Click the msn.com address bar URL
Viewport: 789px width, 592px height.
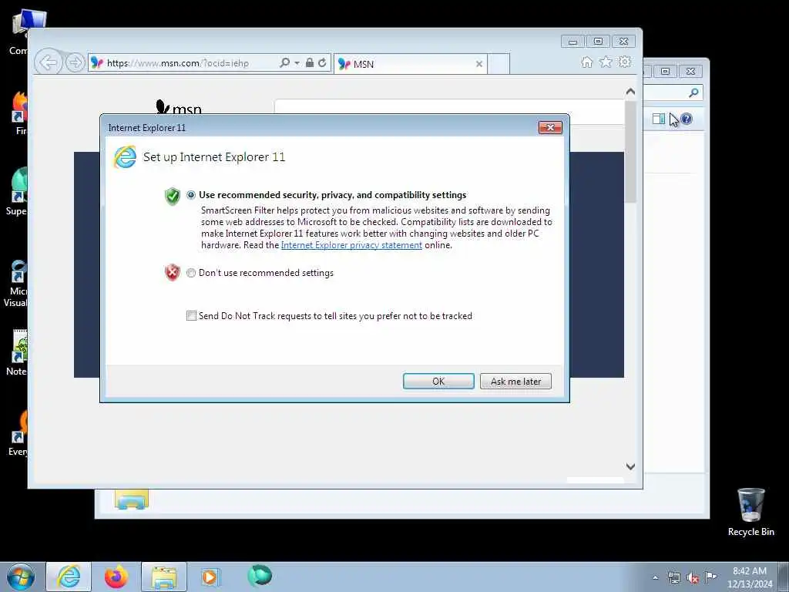pyautogui.click(x=178, y=63)
